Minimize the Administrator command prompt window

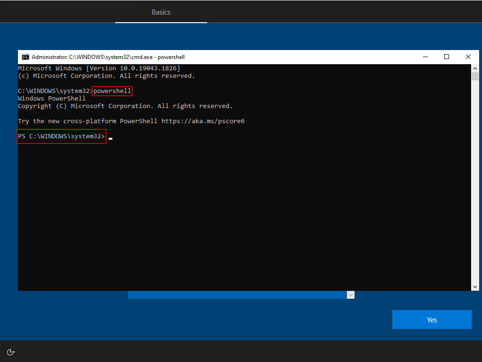coord(424,57)
